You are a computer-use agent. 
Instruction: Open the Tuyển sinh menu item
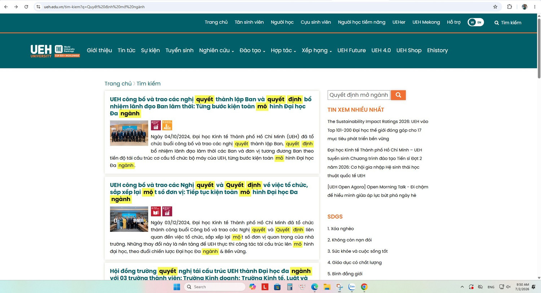(x=180, y=50)
